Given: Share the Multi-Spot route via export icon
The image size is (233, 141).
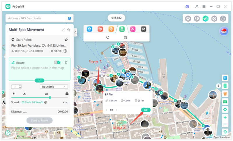Looking at the screenshot, I should point(63,30).
